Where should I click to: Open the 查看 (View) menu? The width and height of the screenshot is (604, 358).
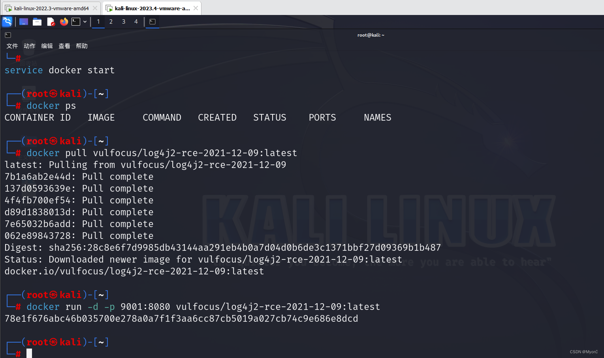(64, 46)
